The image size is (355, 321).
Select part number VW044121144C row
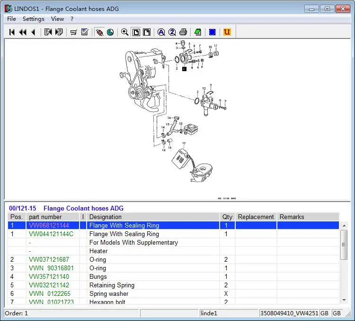pos(51,234)
